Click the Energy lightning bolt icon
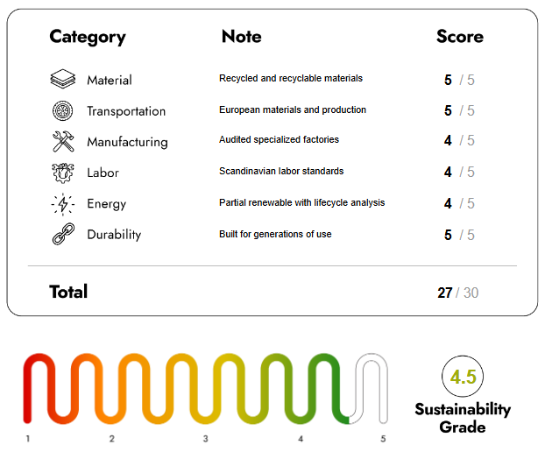 pos(63,204)
